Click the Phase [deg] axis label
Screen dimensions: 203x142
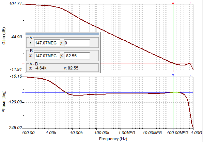(x=4, y=102)
